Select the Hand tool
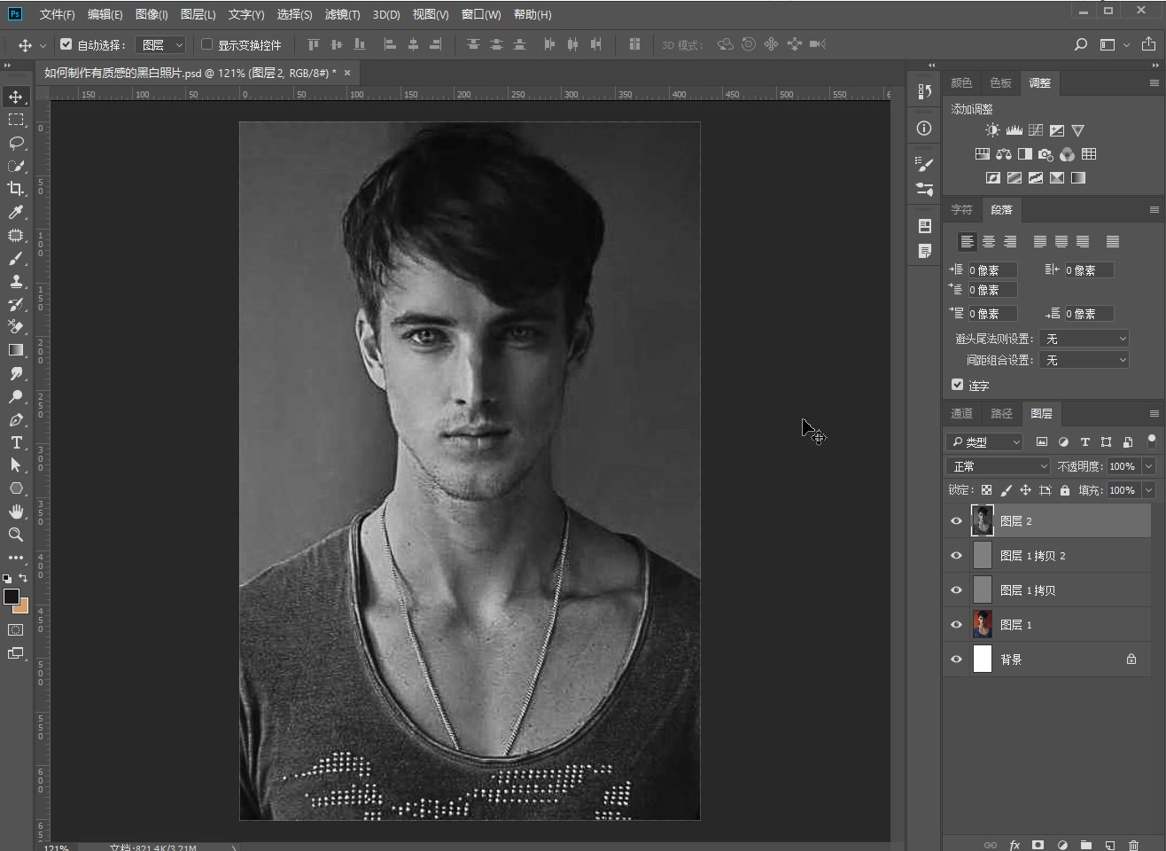 (16, 511)
